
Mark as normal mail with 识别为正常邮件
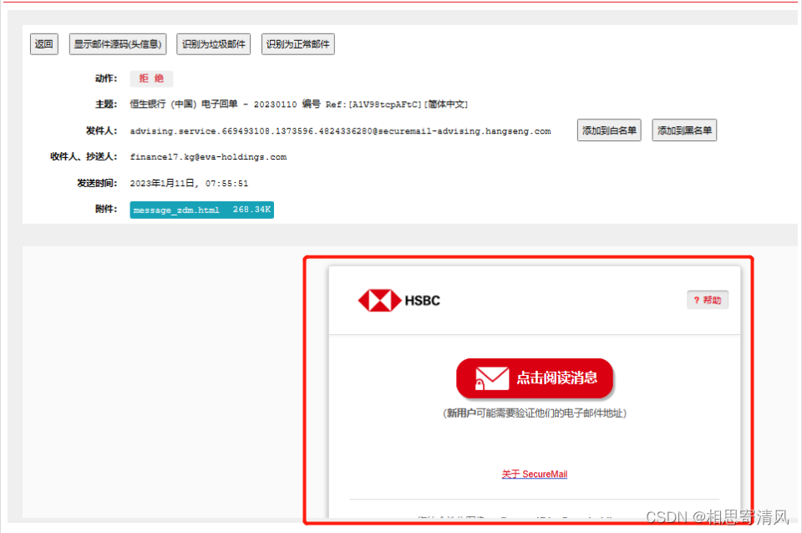point(297,44)
